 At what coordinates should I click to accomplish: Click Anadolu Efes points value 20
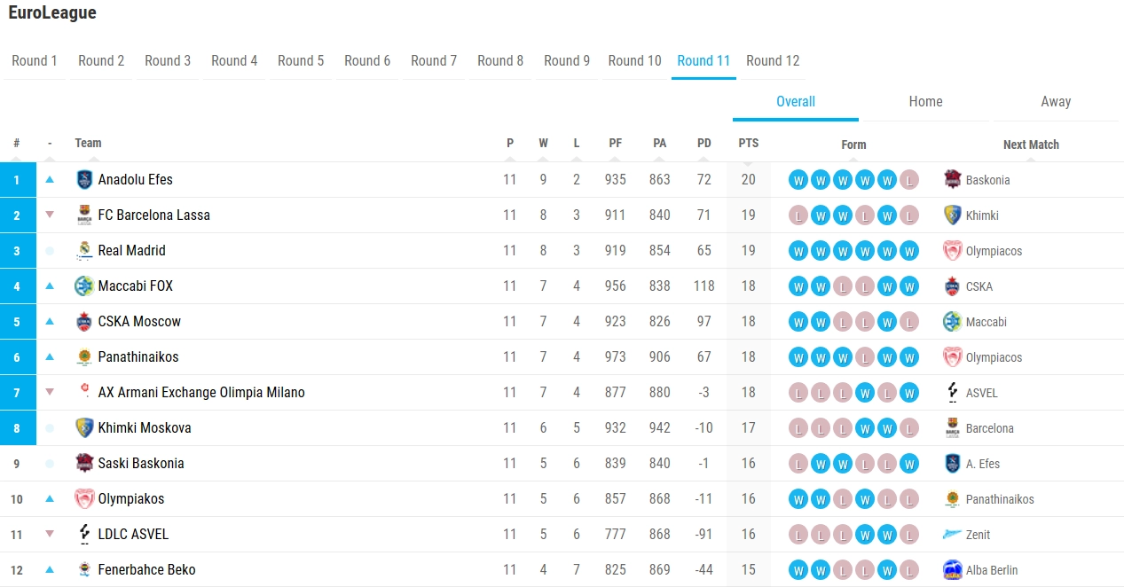coord(749,179)
